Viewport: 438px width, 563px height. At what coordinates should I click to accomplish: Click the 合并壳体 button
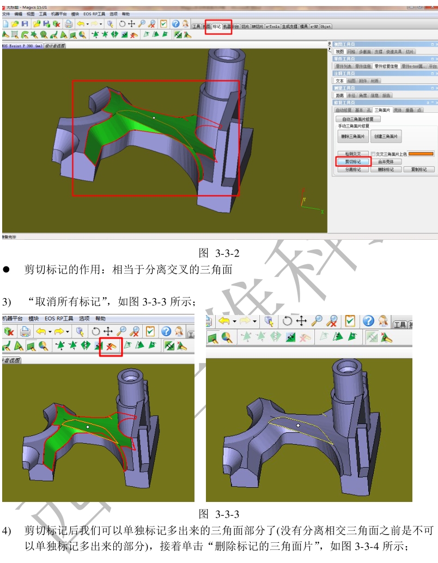(x=386, y=162)
